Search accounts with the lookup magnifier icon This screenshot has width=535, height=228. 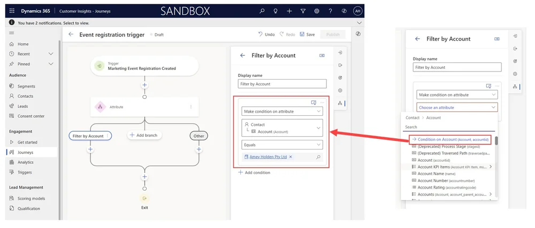[x=318, y=157]
